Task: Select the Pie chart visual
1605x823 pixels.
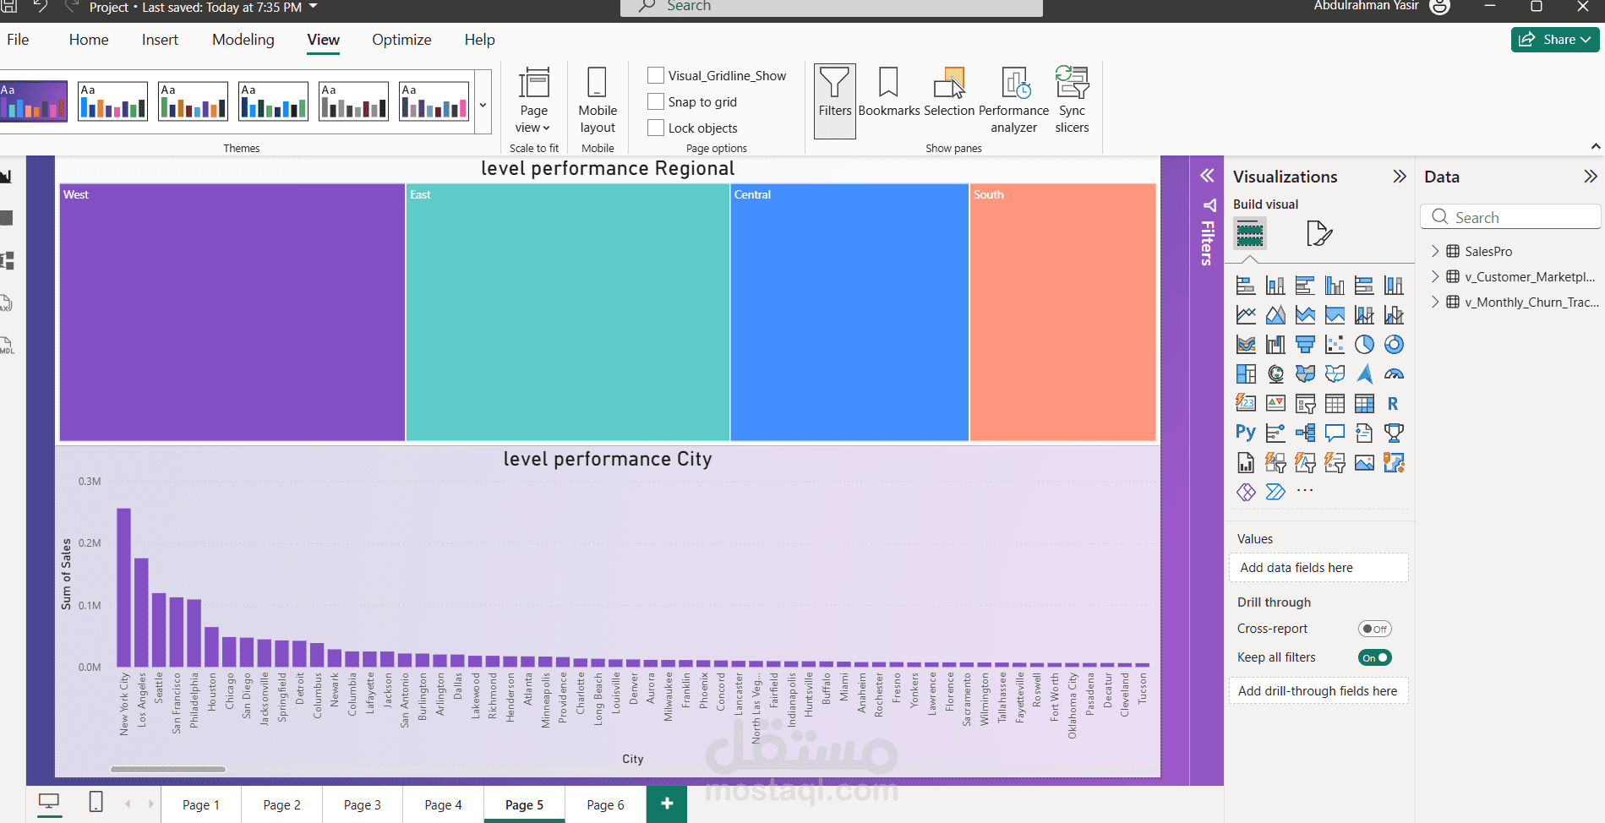Action: (x=1364, y=345)
